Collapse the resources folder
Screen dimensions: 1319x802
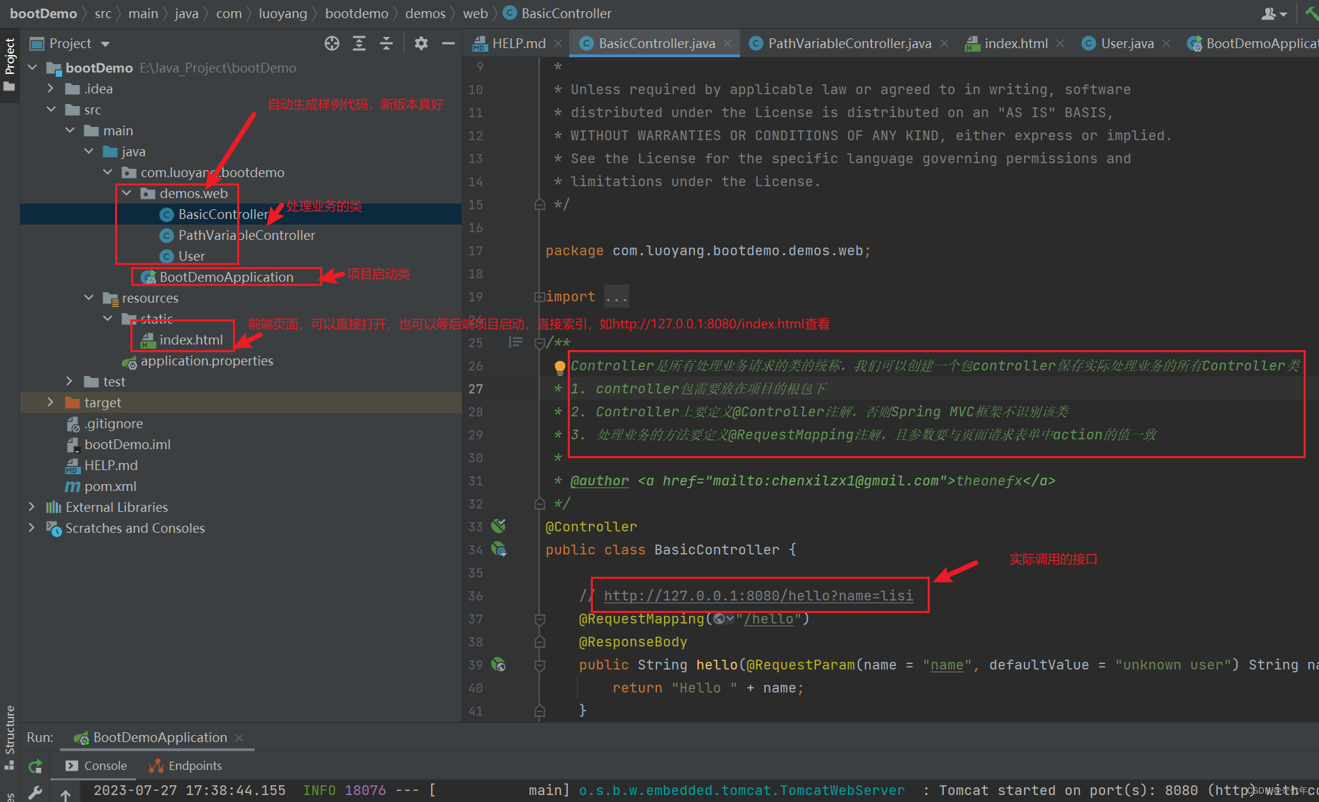tap(89, 298)
